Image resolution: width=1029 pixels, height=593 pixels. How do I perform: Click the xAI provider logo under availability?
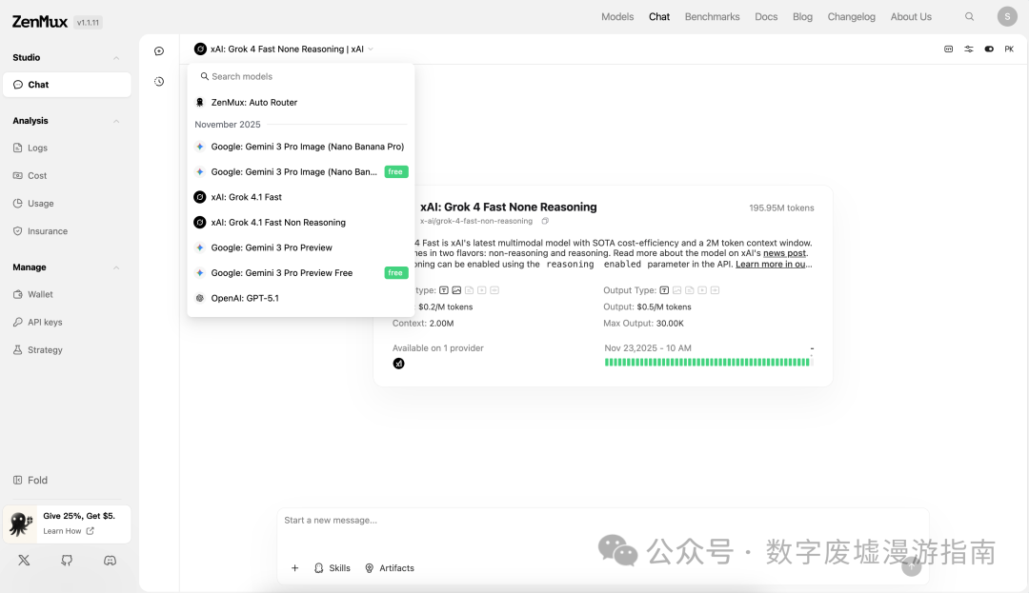click(398, 364)
